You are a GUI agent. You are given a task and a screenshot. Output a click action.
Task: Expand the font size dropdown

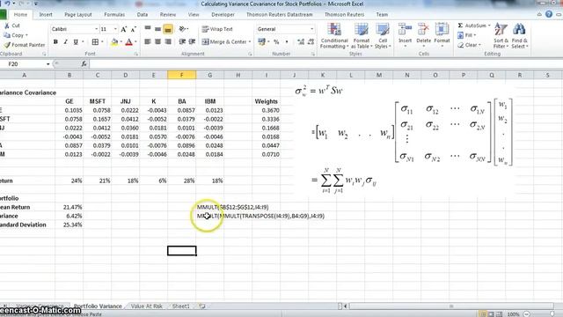[x=115, y=29]
